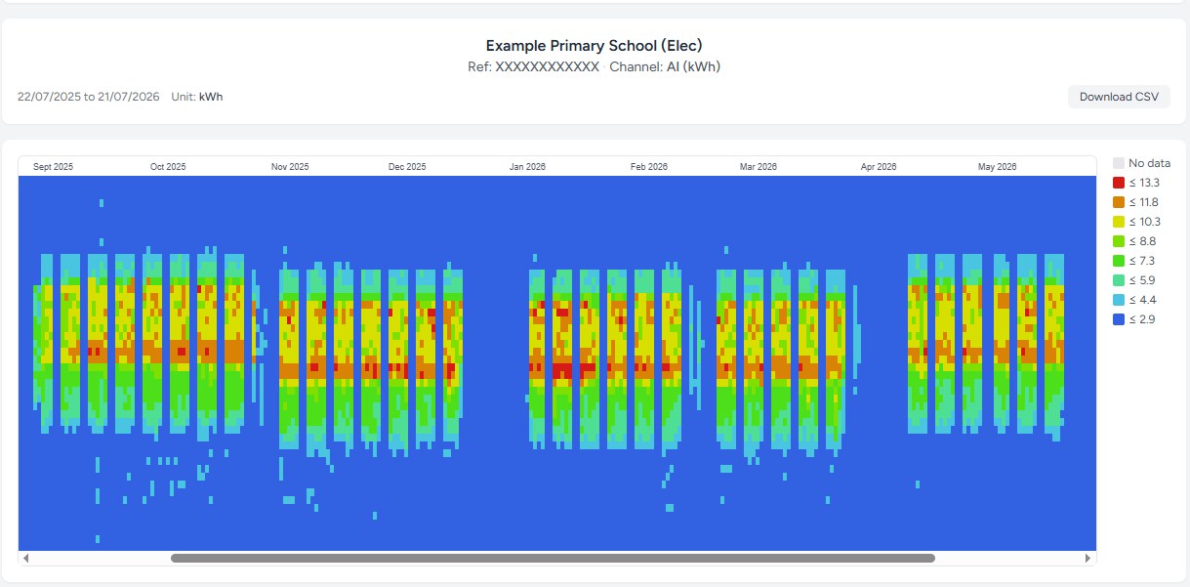Click the Nov 2025 month label
Viewport: 1190px width, 587px height.
pos(290,167)
